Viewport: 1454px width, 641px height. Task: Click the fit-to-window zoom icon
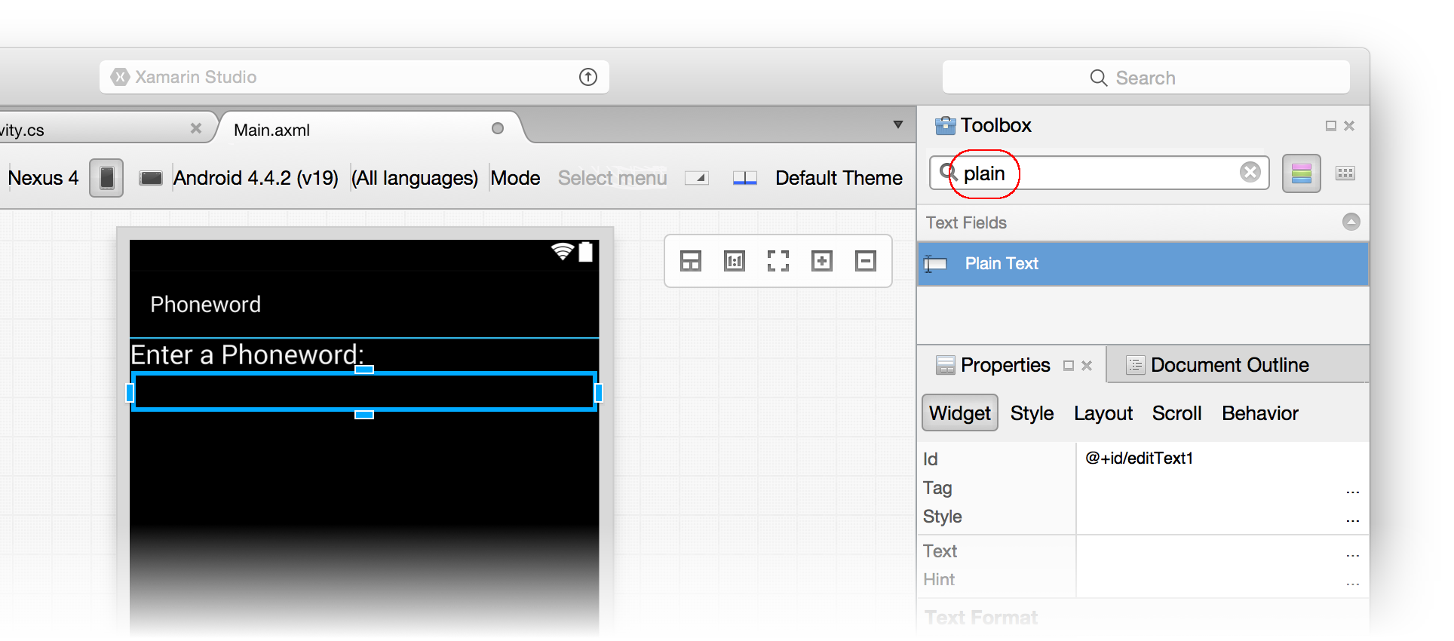coord(778,261)
